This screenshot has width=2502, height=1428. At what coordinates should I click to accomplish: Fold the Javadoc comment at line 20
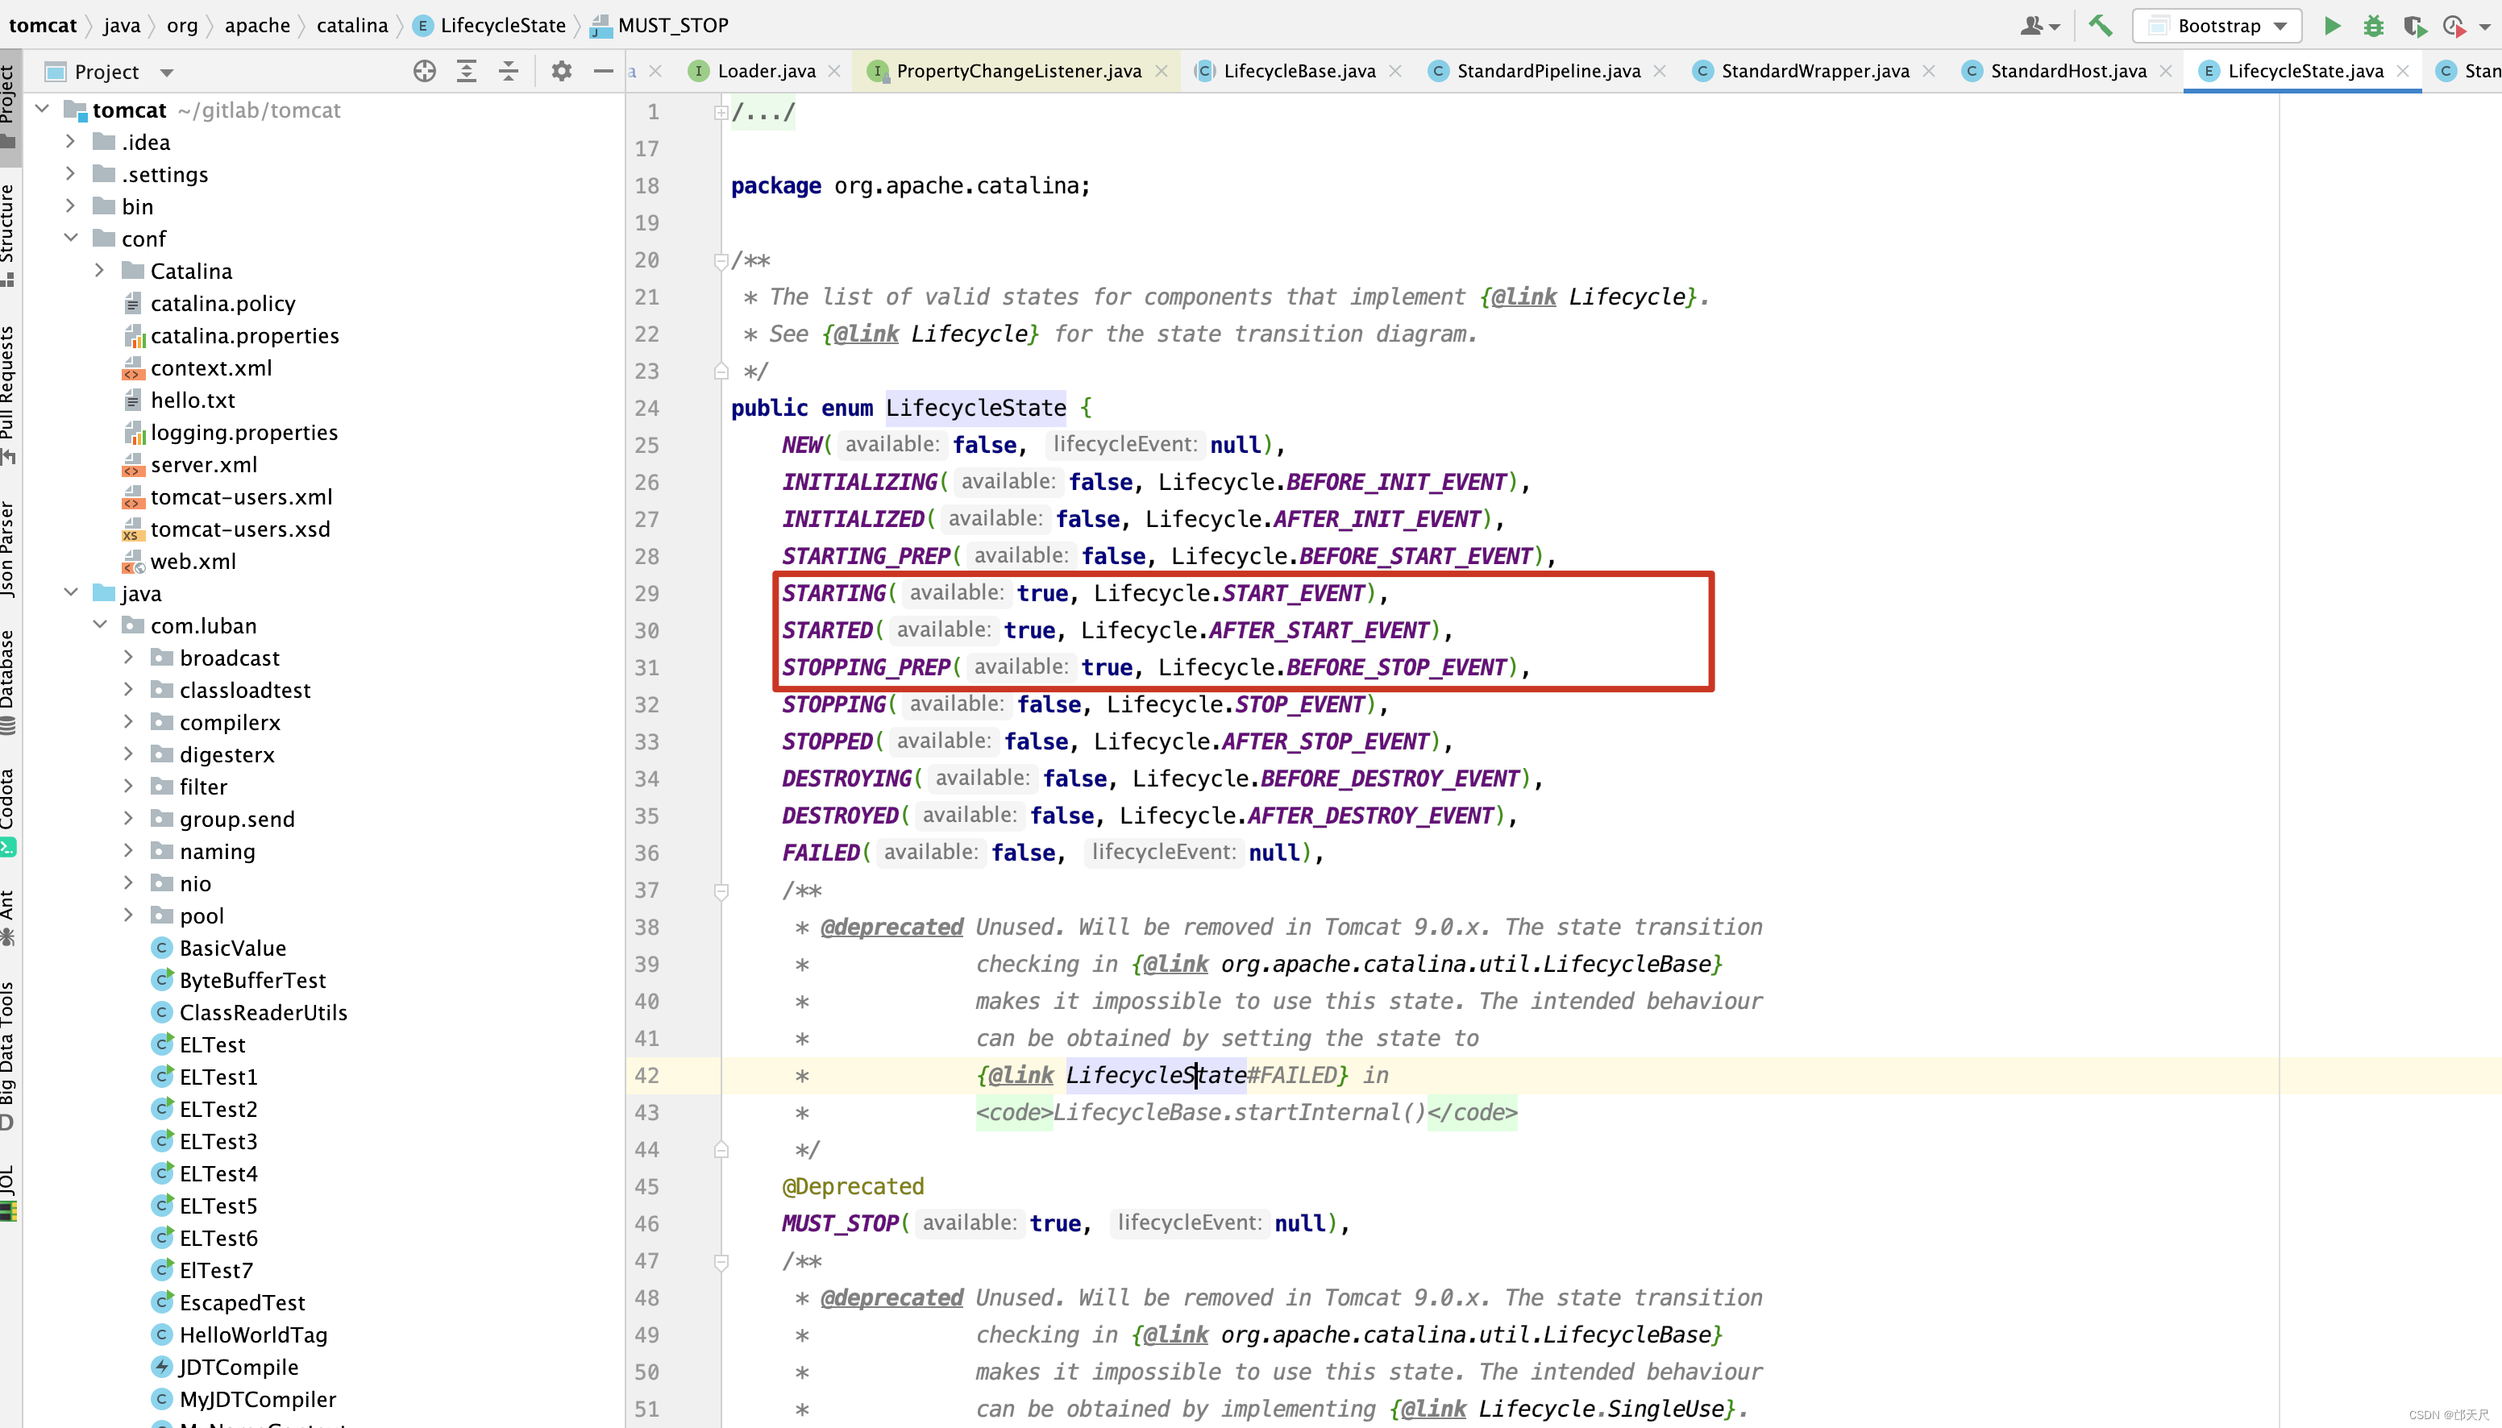[x=721, y=261]
